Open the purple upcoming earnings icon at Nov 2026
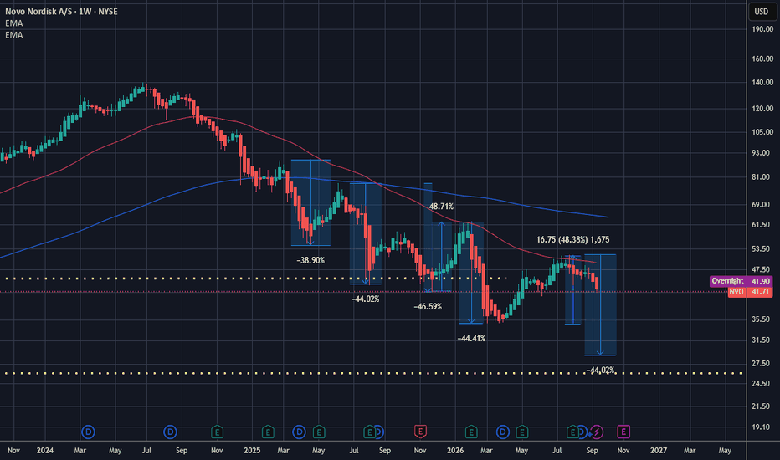The image size is (780, 460). [x=623, y=432]
